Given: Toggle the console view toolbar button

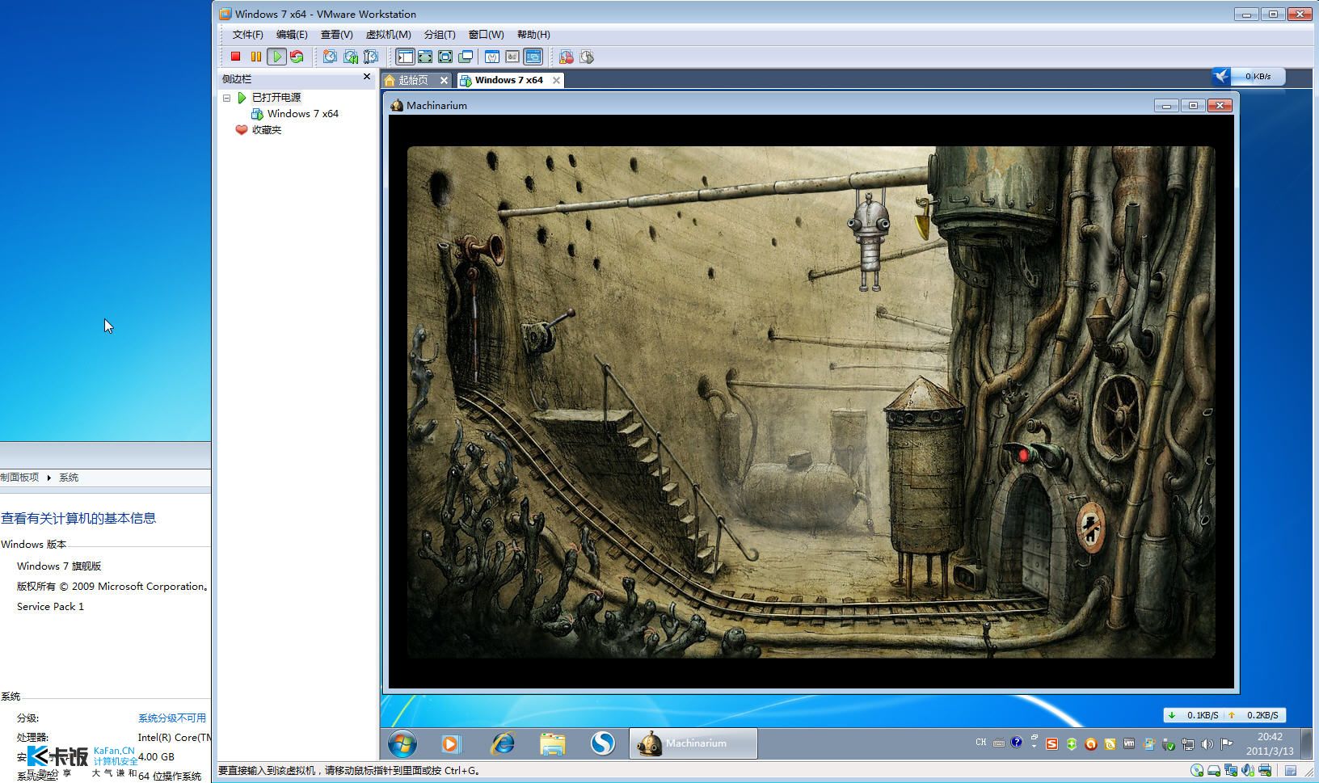Looking at the screenshot, I should click(x=533, y=57).
